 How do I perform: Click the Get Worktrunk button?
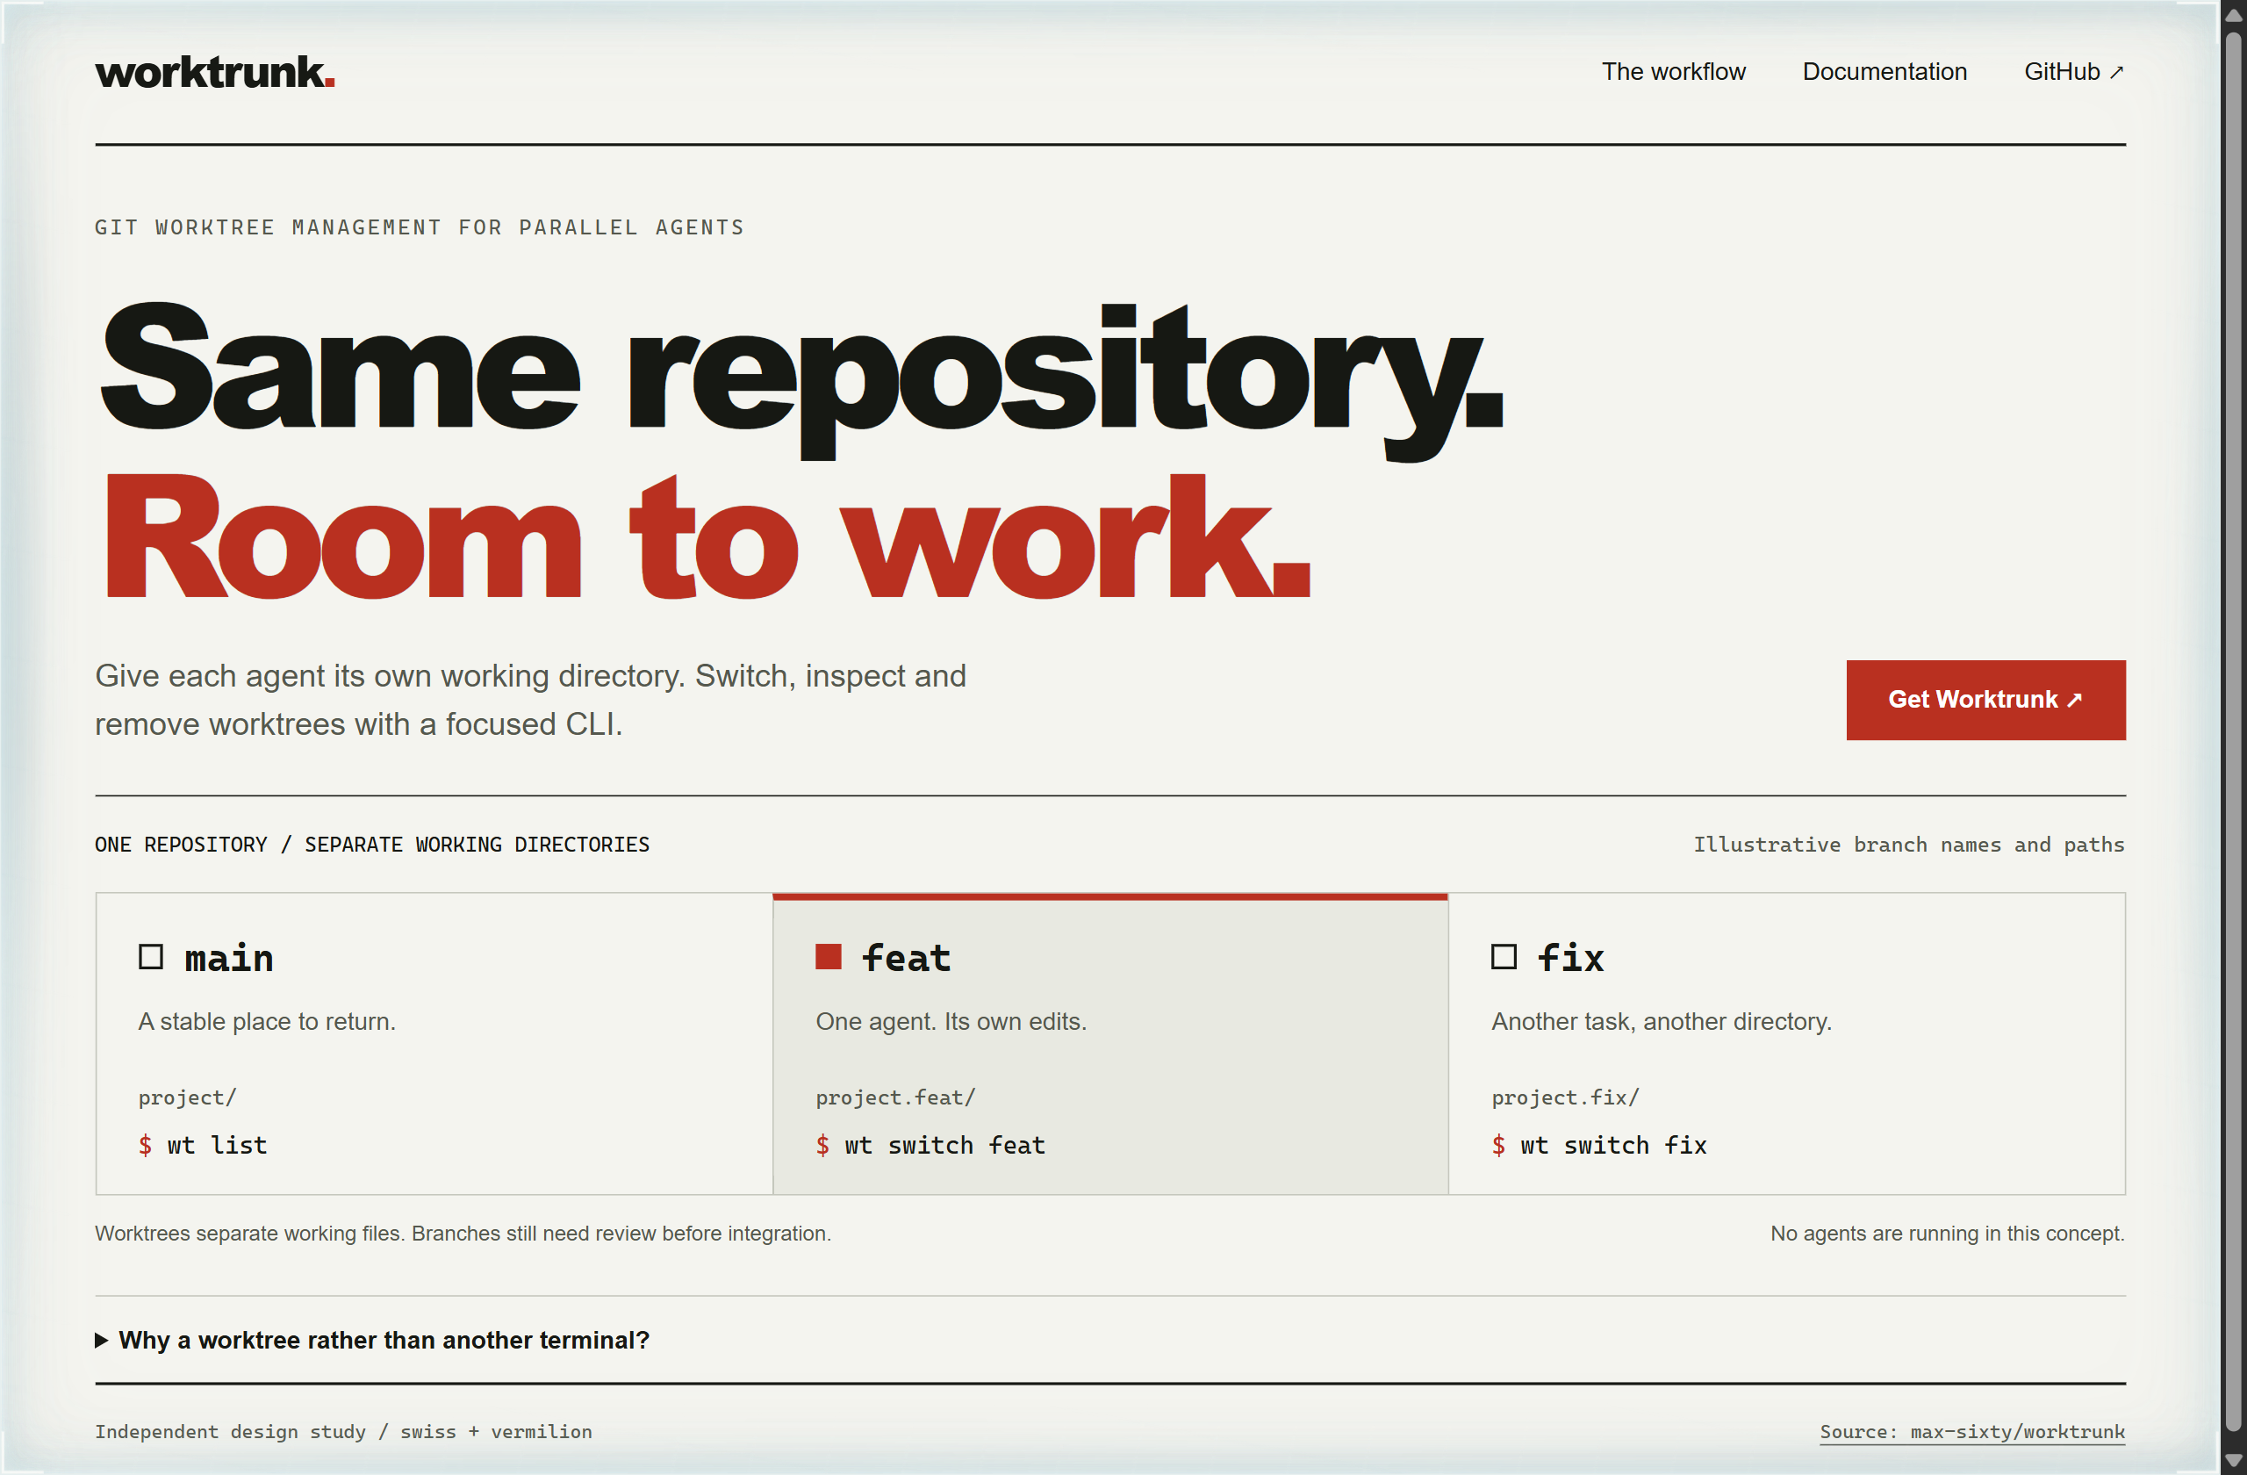pyautogui.click(x=1985, y=700)
